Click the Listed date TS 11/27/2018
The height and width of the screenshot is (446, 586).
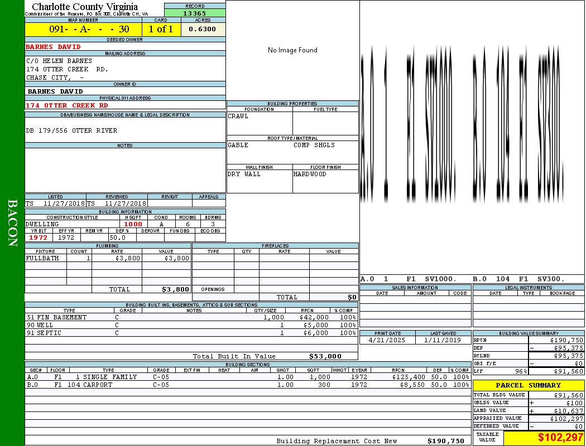(55, 203)
